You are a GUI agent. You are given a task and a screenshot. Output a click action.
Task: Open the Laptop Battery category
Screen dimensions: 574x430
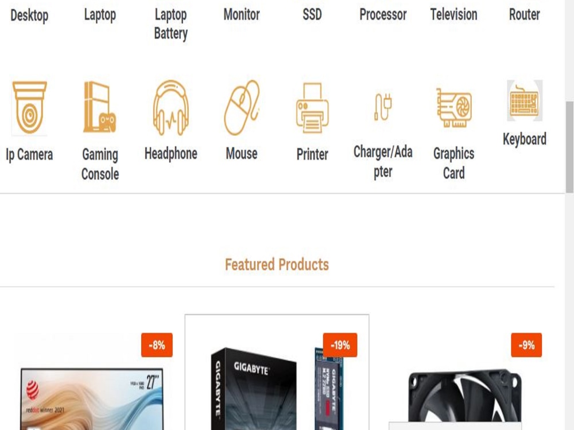pos(170,24)
